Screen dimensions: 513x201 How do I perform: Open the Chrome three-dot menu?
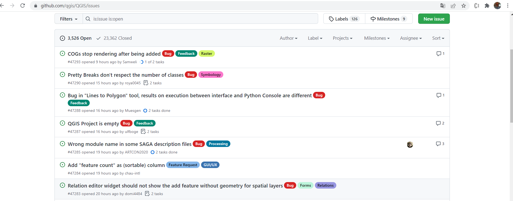(508, 6)
